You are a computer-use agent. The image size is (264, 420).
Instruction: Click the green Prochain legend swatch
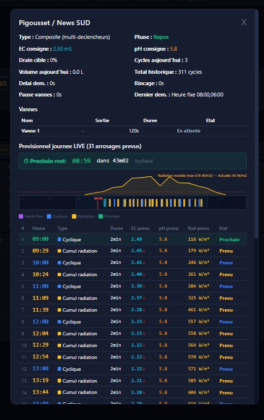[x=101, y=217]
